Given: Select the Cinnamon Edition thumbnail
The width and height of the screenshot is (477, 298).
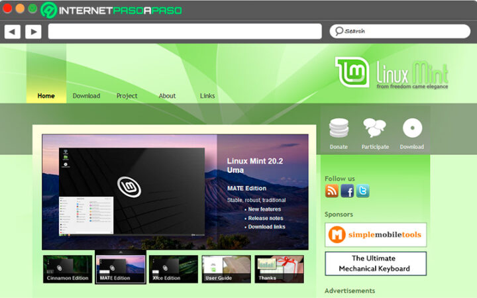Looking at the screenshot, I should coord(68,269).
